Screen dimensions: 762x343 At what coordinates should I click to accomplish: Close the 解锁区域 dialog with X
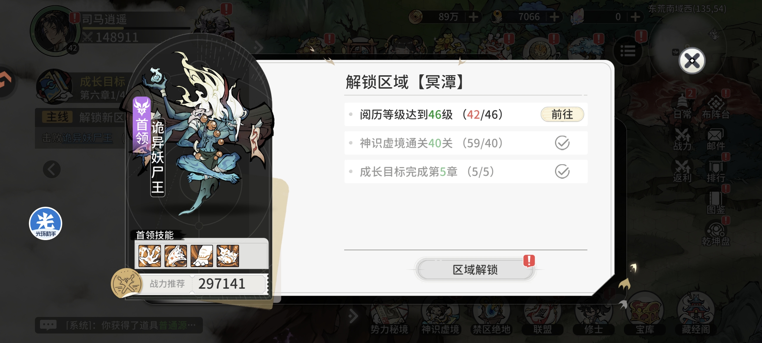(x=692, y=61)
